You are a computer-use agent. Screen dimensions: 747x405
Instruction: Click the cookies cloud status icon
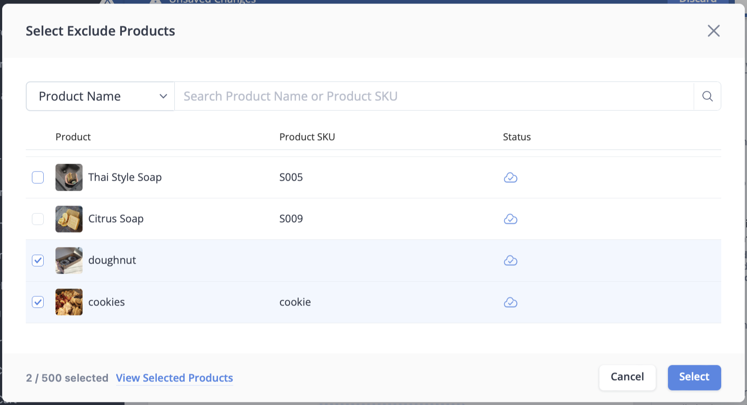(510, 302)
